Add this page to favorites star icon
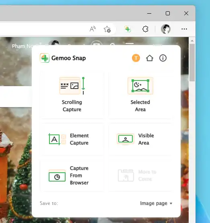Viewport: 210px width, 223px height. pyautogui.click(x=107, y=29)
